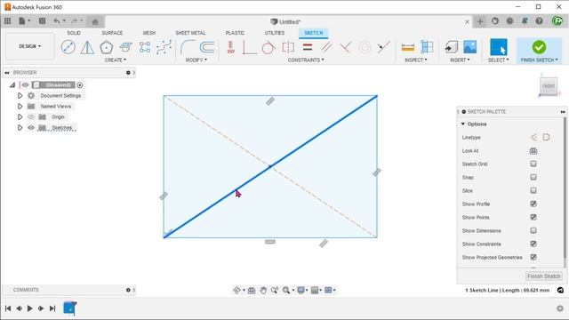Switch to the MESH tab

[x=149, y=33]
